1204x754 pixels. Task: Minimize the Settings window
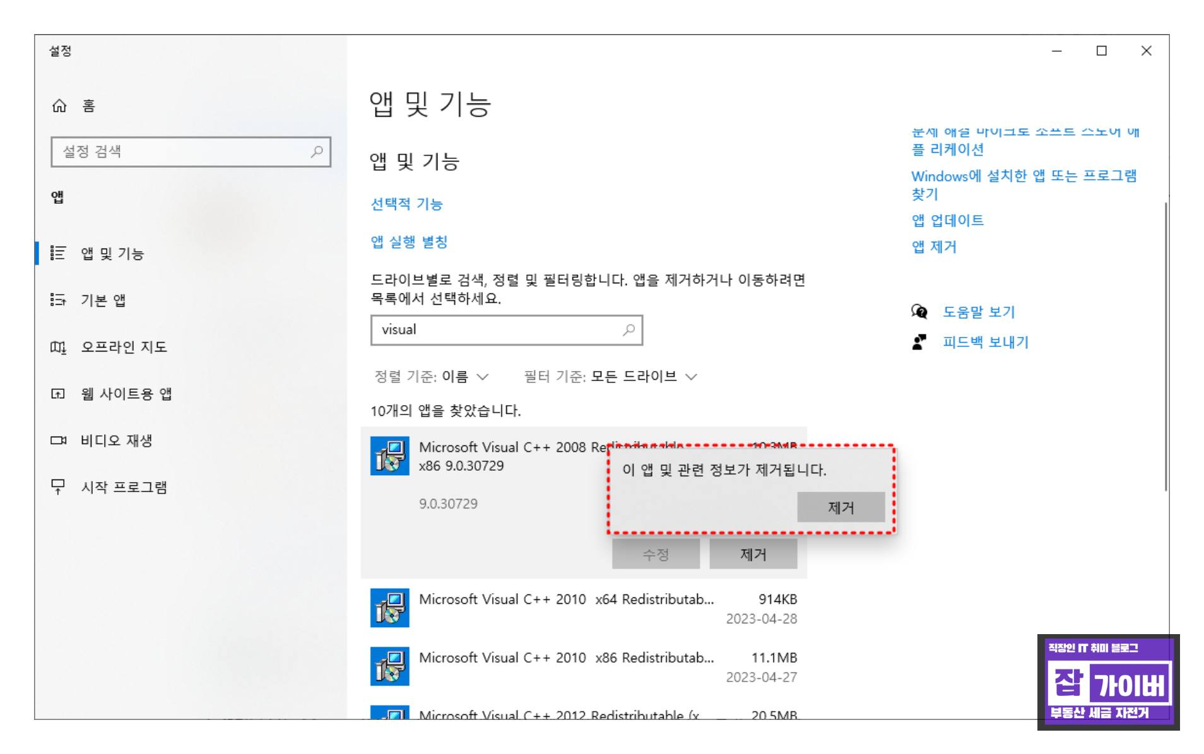[1057, 51]
